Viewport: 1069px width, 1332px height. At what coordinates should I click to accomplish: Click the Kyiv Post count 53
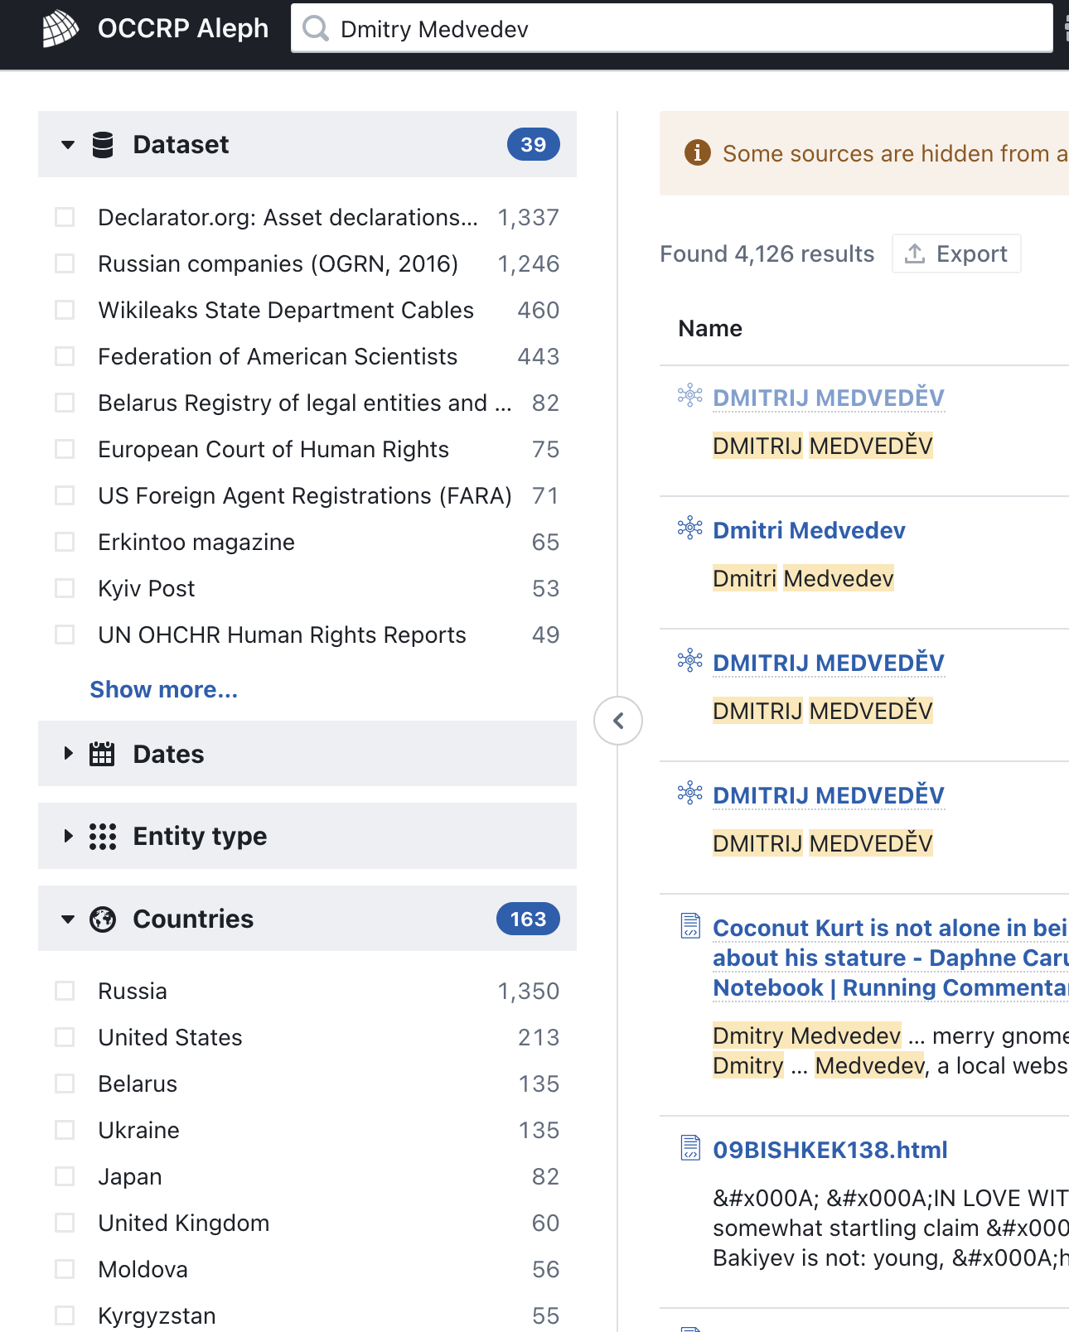click(x=545, y=588)
